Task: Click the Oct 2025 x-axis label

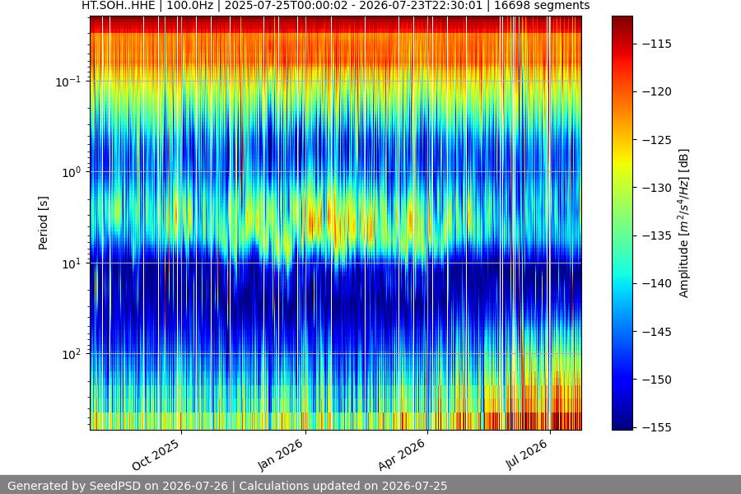Action: pos(156,454)
